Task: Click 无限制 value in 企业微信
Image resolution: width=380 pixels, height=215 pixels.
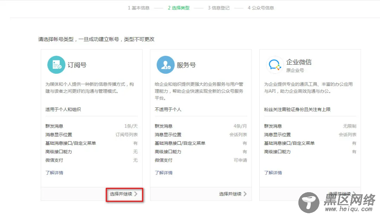Action: click(x=349, y=126)
